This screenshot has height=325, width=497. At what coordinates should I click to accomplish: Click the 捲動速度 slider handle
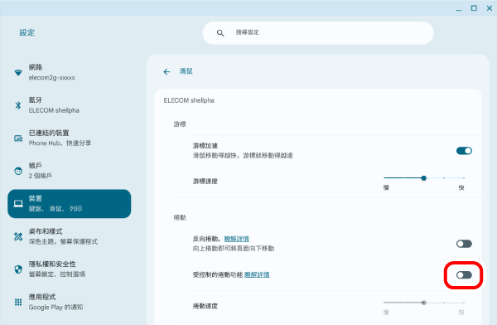[x=424, y=303]
